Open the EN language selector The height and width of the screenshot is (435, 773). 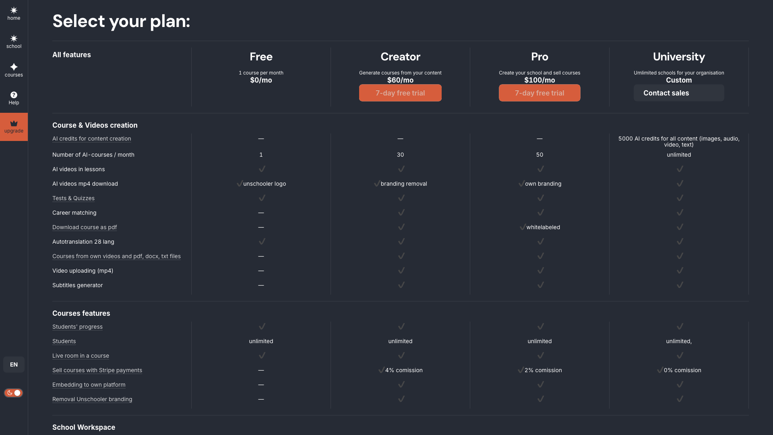click(x=14, y=365)
